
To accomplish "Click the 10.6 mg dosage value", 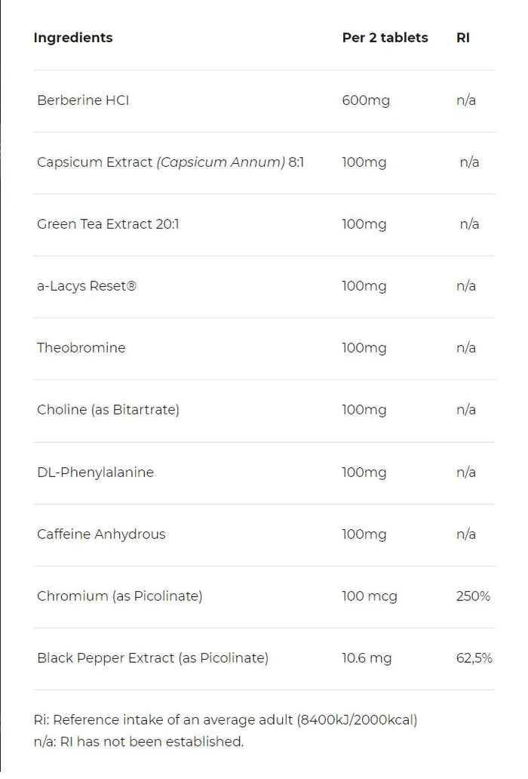I will pyautogui.click(x=367, y=658).
